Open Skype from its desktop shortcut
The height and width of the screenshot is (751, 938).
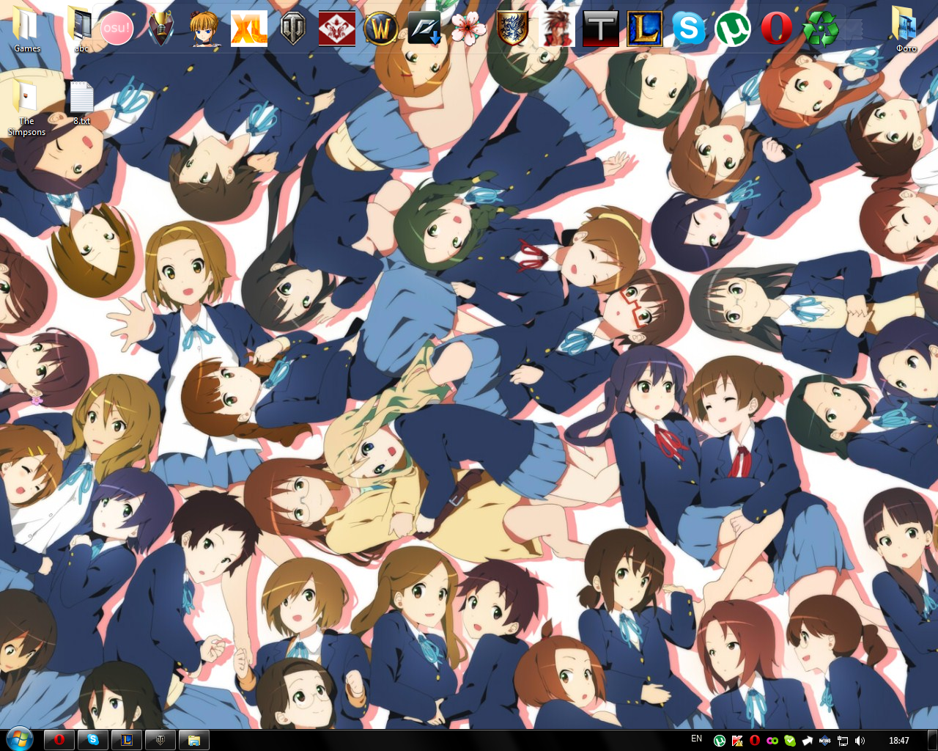tap(688, 29)
